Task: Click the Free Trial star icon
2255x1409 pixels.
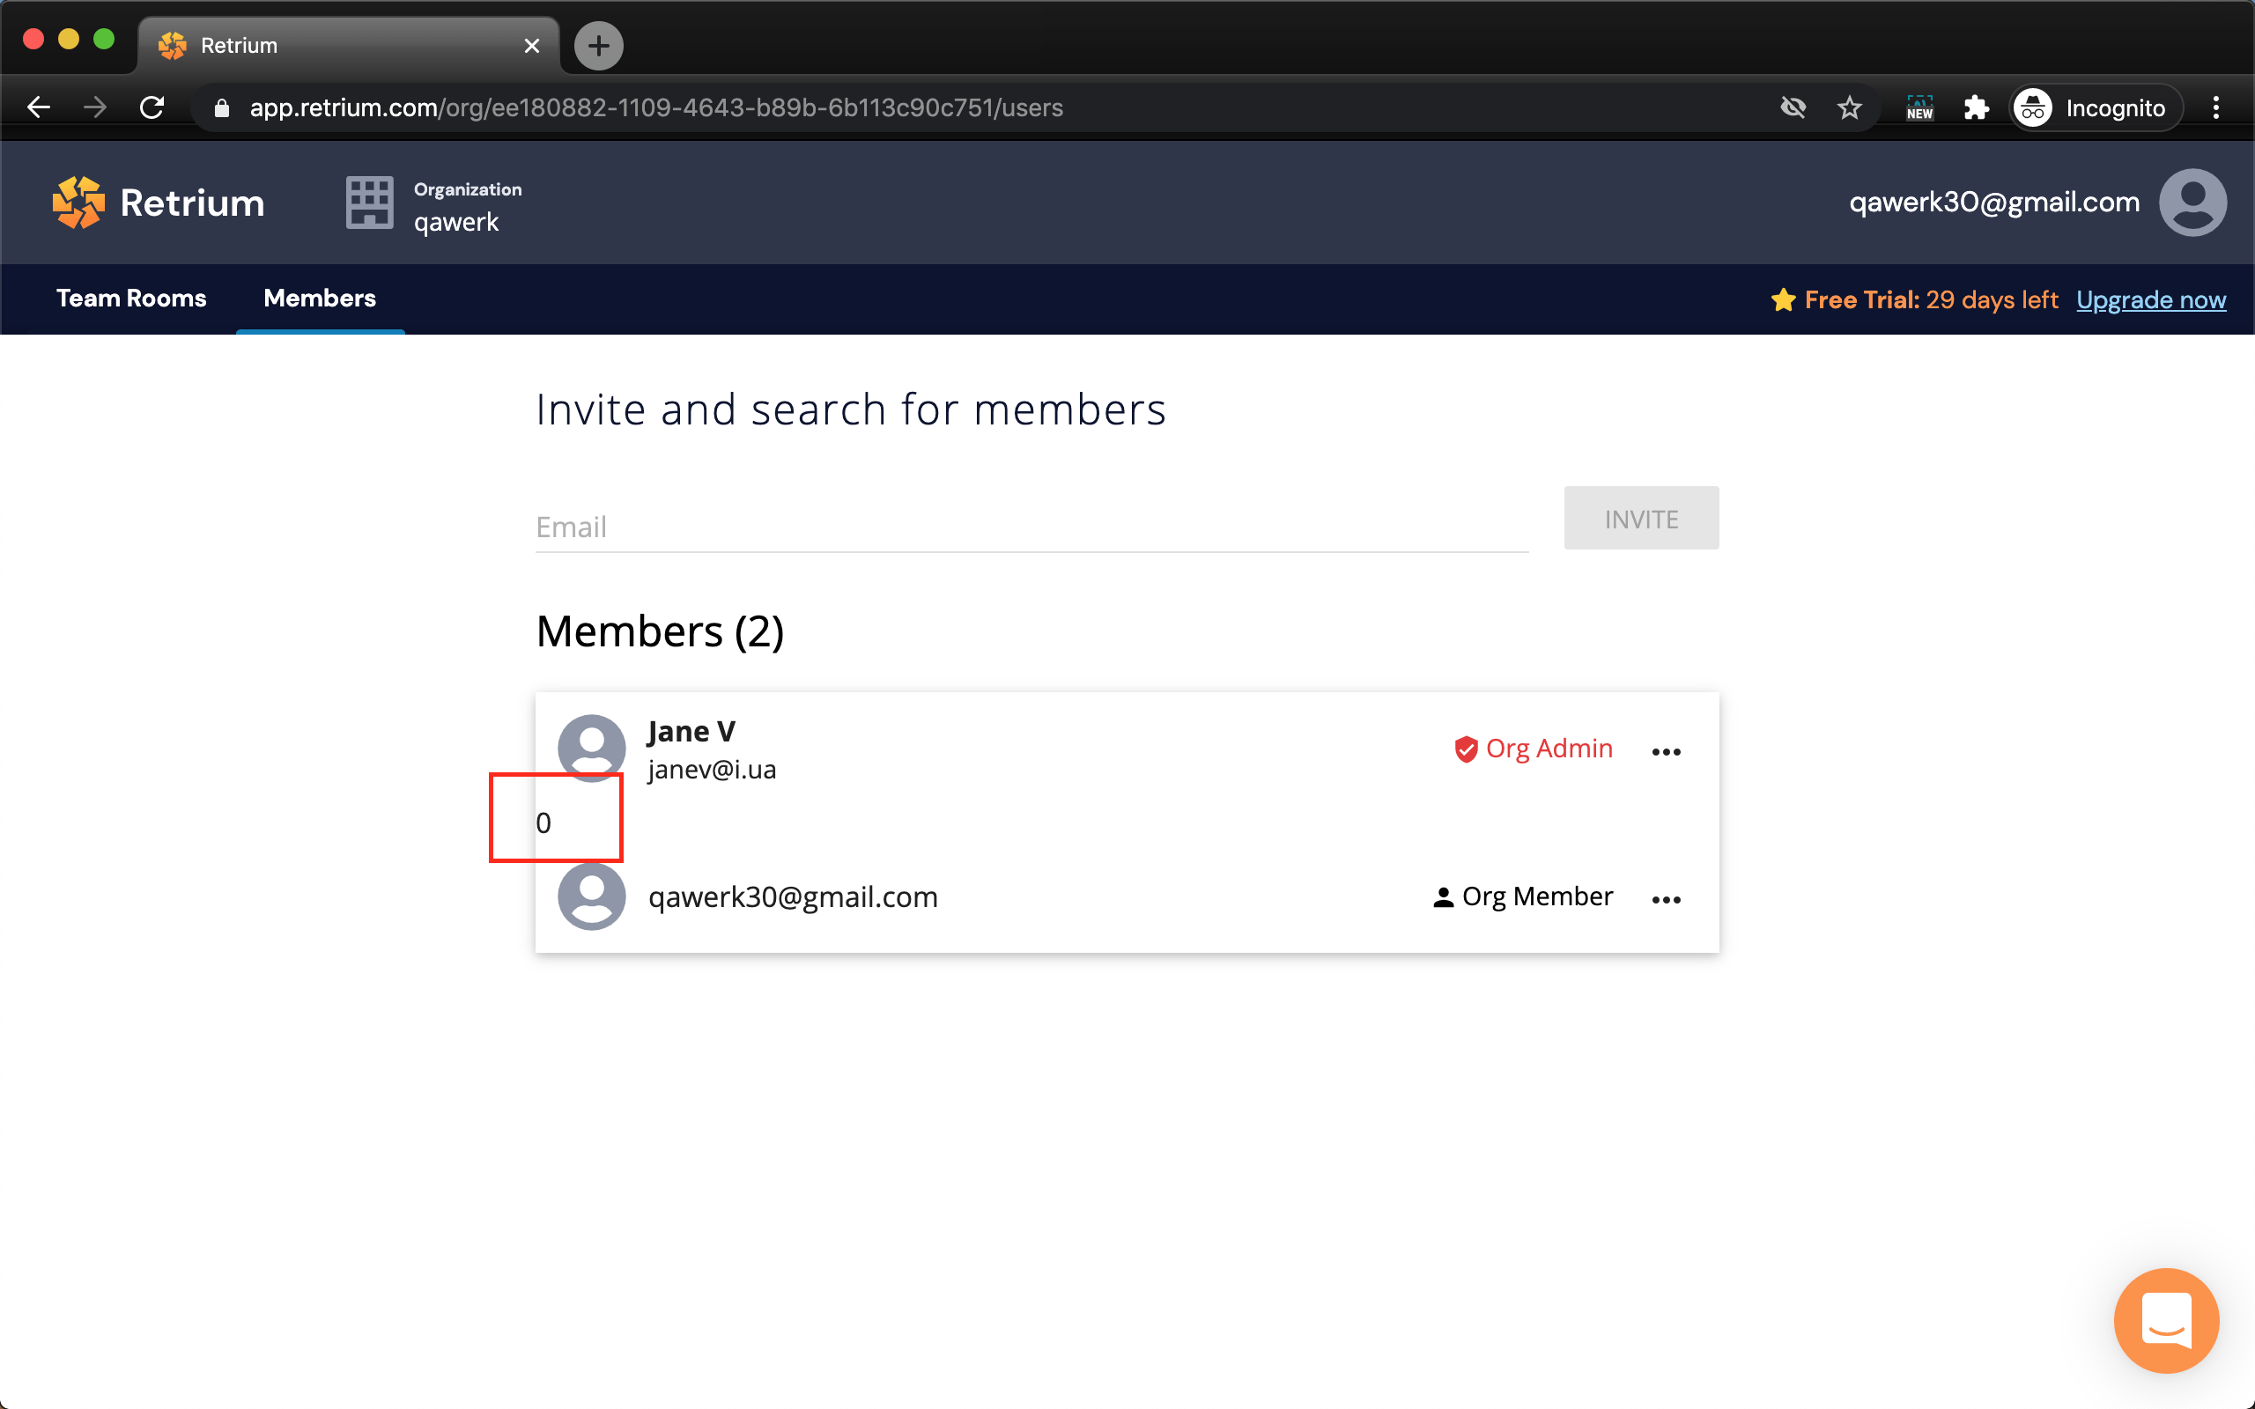Action: [1783, 299]
